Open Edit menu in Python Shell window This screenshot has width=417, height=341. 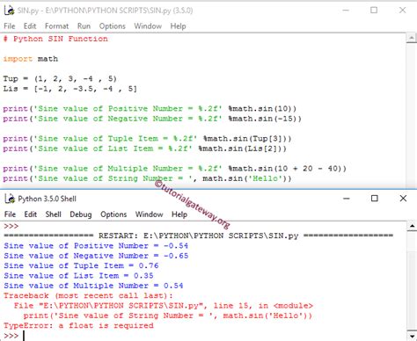pos(31,214)
